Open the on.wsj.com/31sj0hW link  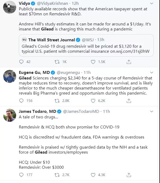(x=130, y=51)
